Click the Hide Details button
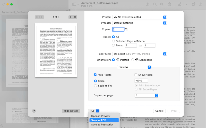 [71, 111]
